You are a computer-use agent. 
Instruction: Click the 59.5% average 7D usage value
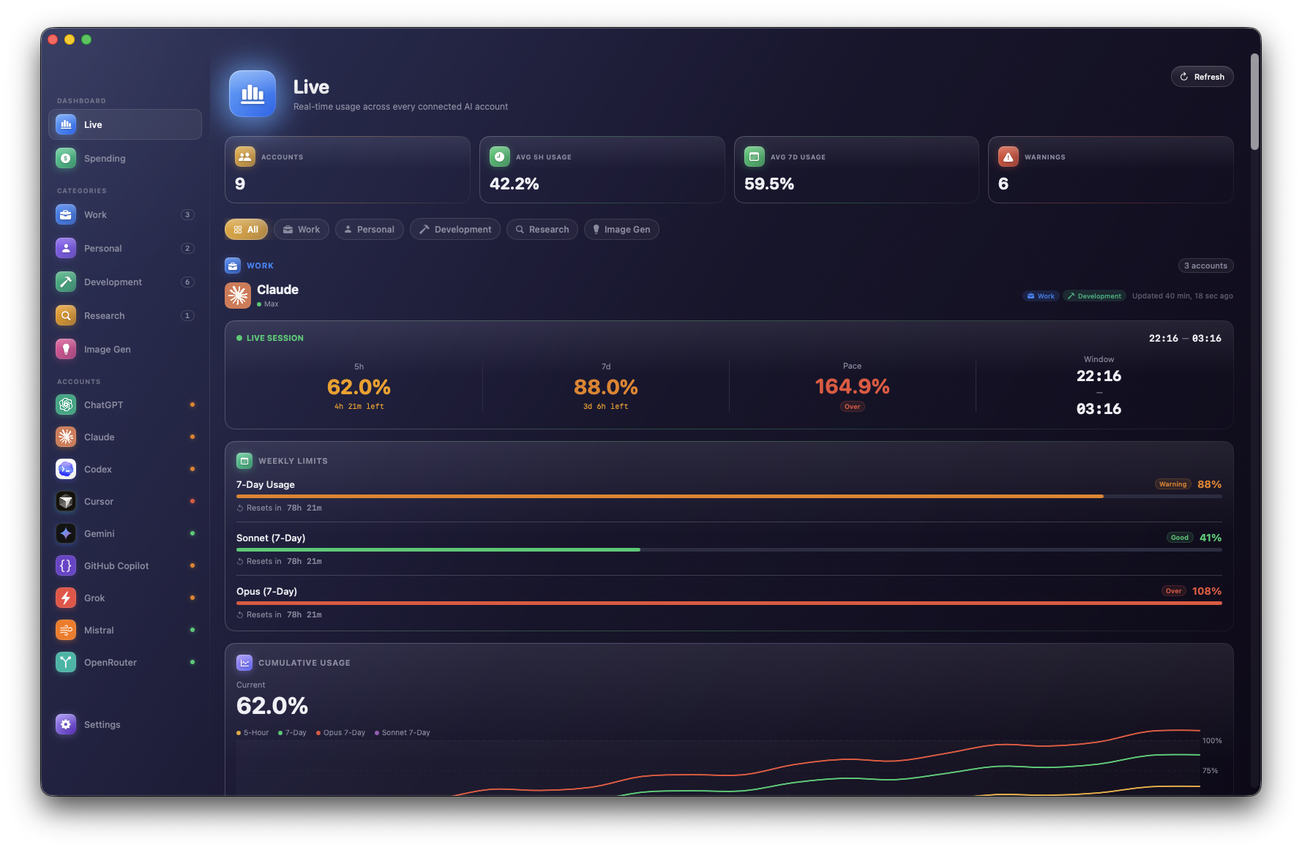pyautogui.click(x=769, y=184)
